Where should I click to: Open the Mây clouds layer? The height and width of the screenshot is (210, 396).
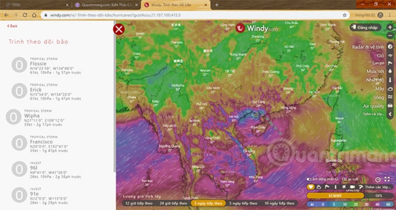coord(390,88)
